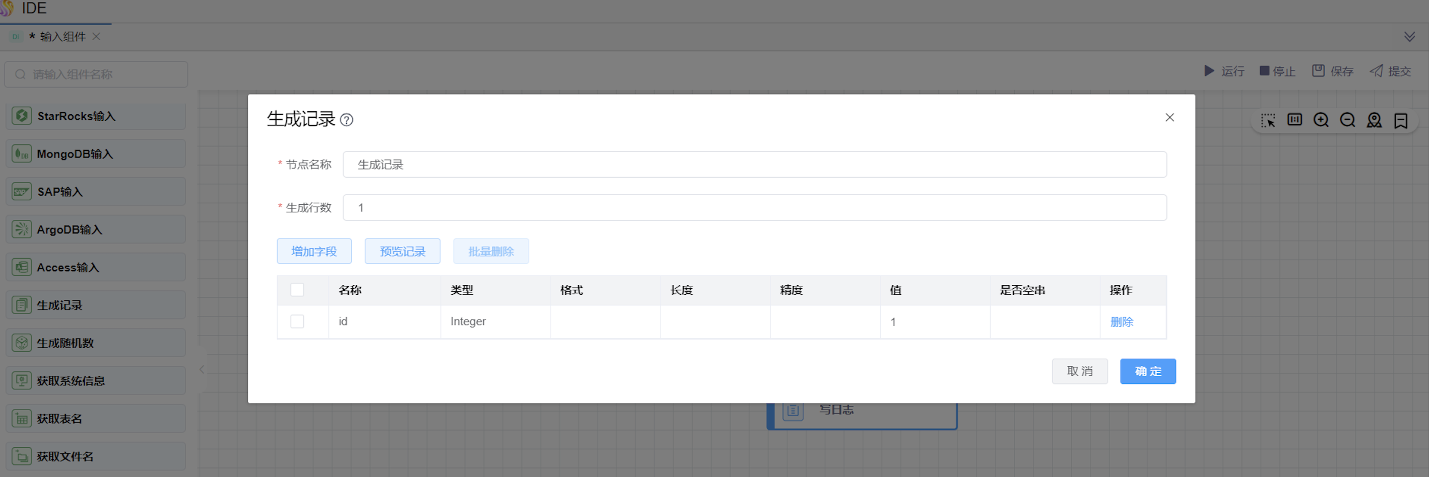1429x477 pixels.
Task: Collapse the left component sidebar arrow
Action: pos(202,369)
